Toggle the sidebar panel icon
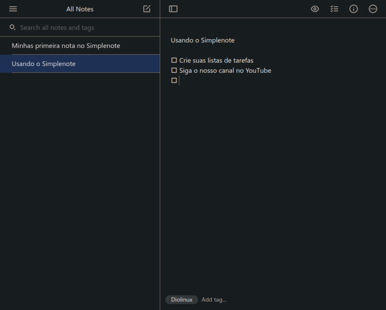Viewport: 386px width, 310px height. pos(173,9)
